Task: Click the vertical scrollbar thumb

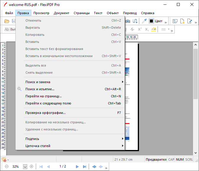Action: coord(195,74)
